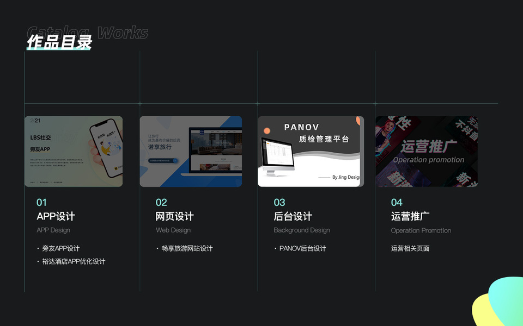
Task: Open the PANOV 质检管理平台 thumbnail
Action: 311,152
